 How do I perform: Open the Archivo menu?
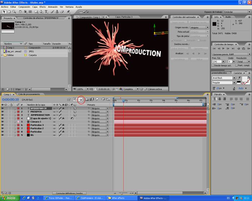pyautogui.click(x=4, y=7)
